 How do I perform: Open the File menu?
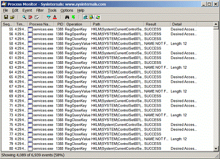click(x=6, y=11)
